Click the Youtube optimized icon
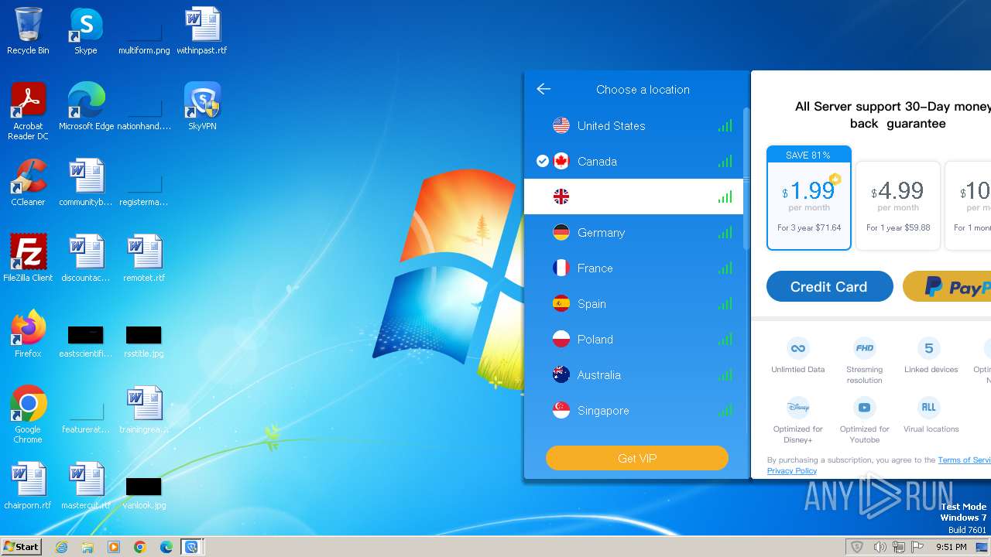The image size is (991, 557). [864, 407]
